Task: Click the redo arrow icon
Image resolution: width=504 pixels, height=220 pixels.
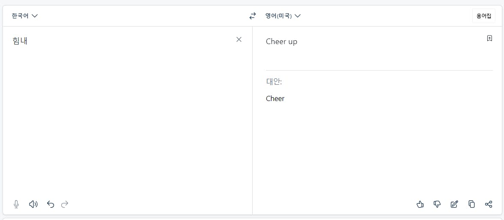Action: pos(65,204)
